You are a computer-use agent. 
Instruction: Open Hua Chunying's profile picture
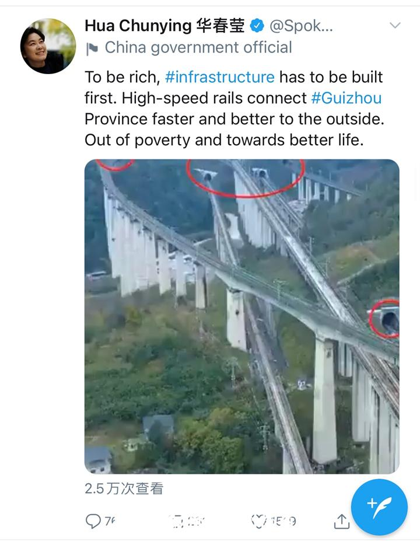point(48,46)
